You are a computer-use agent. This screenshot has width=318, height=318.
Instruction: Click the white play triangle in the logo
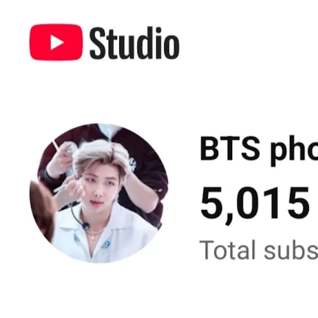coord(57,42)
